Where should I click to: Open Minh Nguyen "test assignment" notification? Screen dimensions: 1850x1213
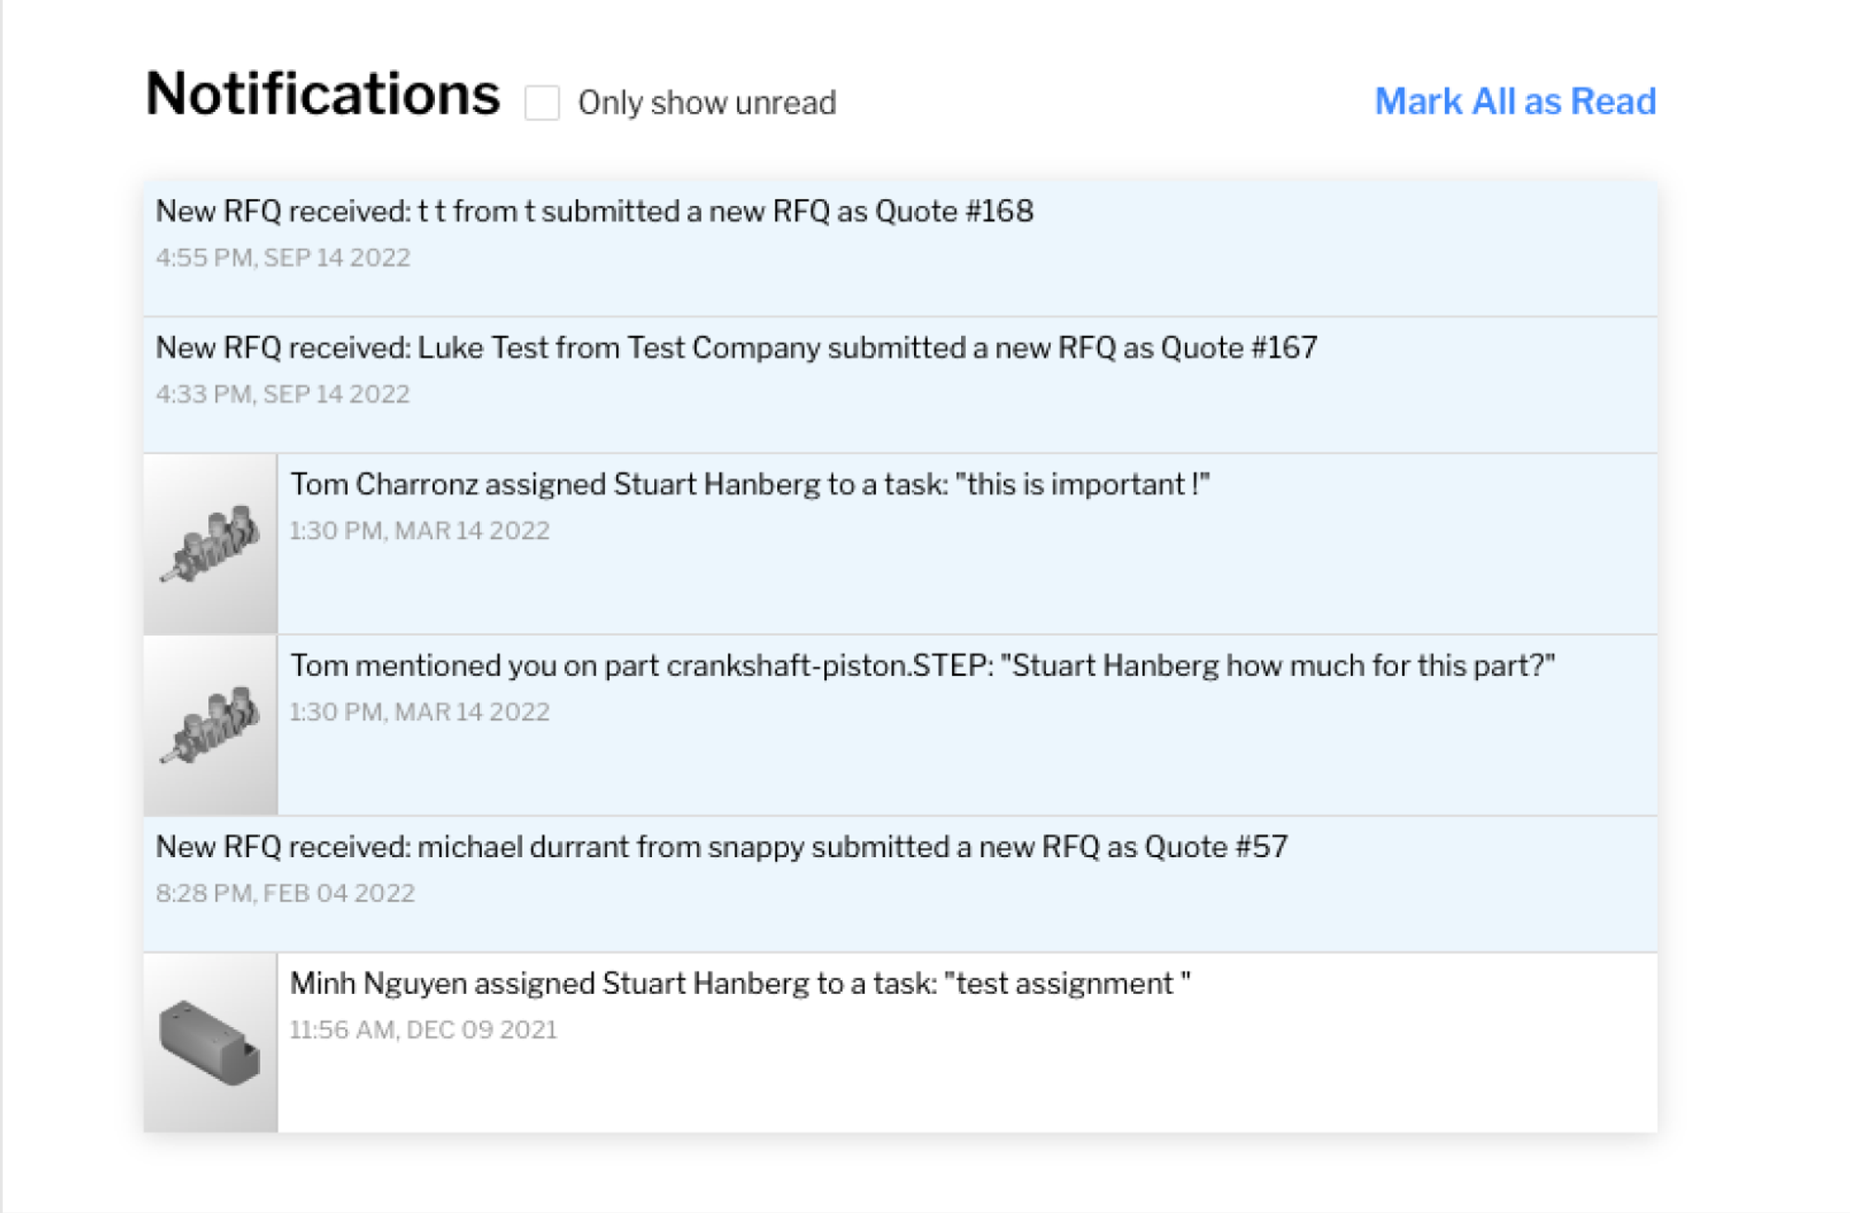coord(740,984)
